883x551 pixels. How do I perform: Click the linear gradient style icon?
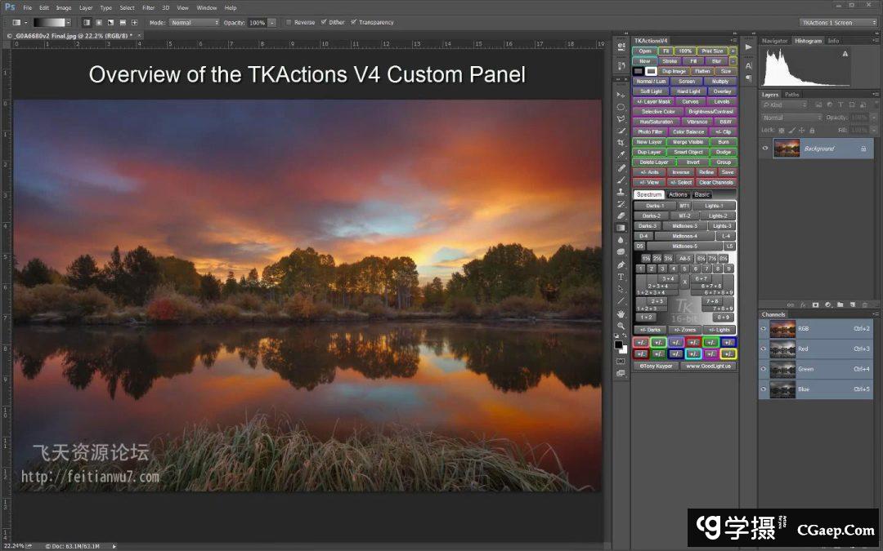coord(86,22)
